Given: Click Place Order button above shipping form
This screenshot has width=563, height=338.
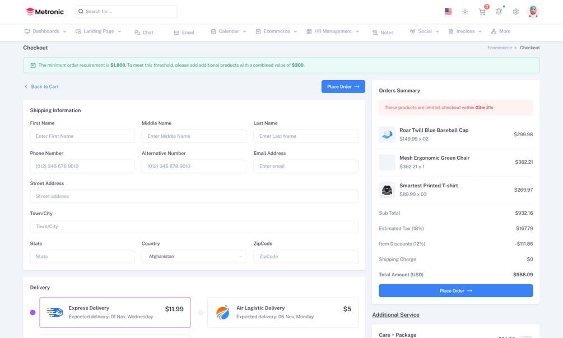Looking at the screenshot, I should [x=343, y=86].
